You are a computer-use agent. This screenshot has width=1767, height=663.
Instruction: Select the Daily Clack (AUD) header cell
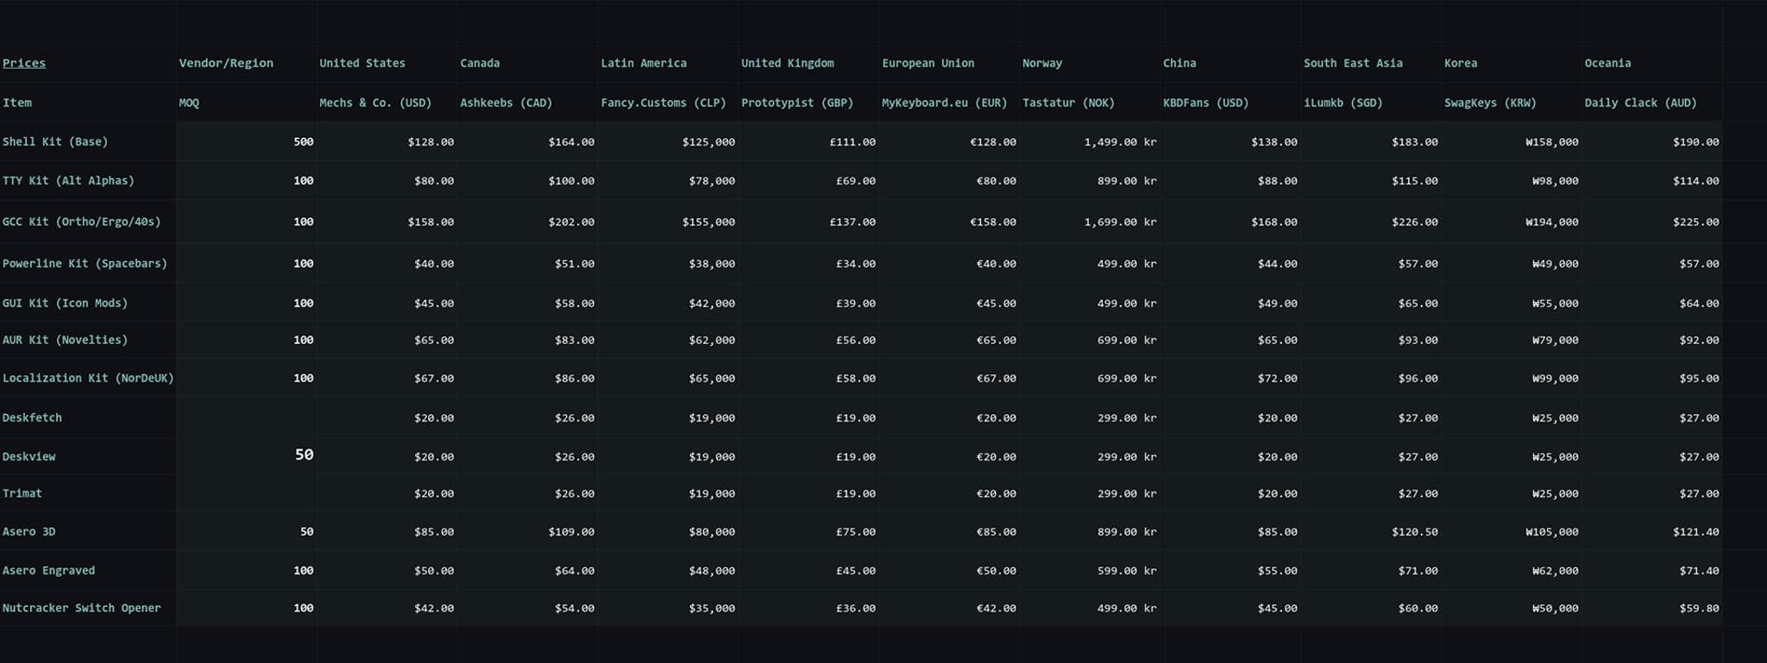pyautogui.click(x=1640, y=103)
